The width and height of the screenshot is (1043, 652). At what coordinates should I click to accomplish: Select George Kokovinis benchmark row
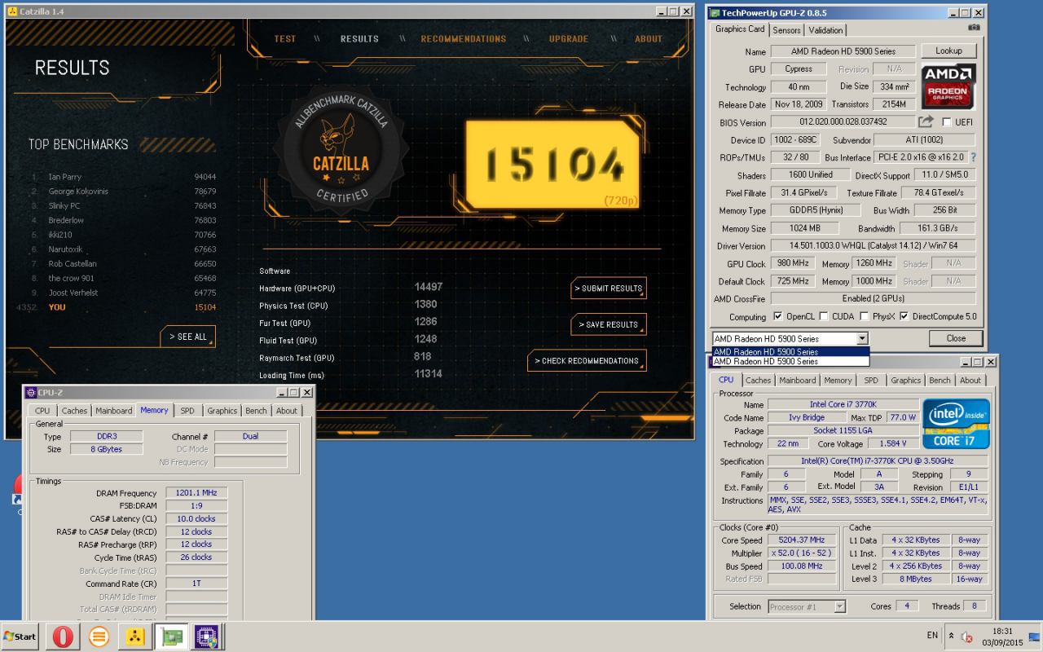pos(124,192)
